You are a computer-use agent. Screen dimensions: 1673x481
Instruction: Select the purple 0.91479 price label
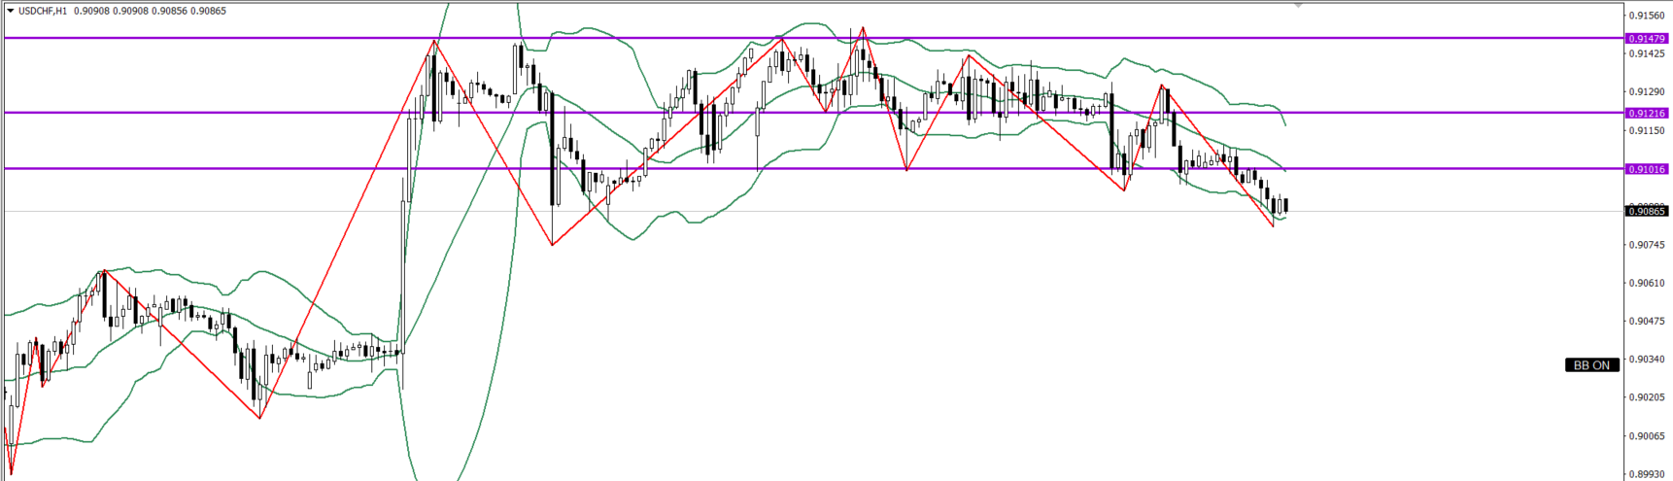click(1646, 39)
